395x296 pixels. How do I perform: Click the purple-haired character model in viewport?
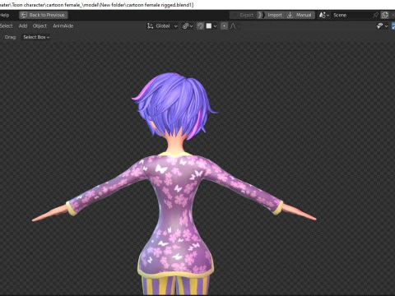tap(174, 183)
